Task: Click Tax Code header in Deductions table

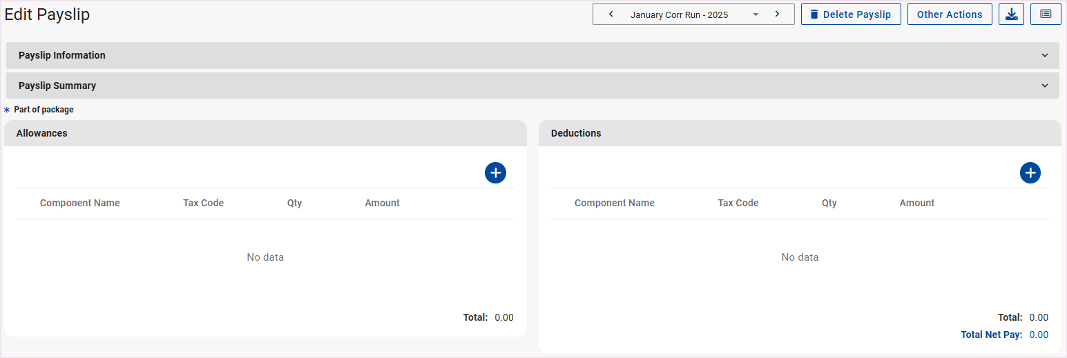Action: click(738, 203)
